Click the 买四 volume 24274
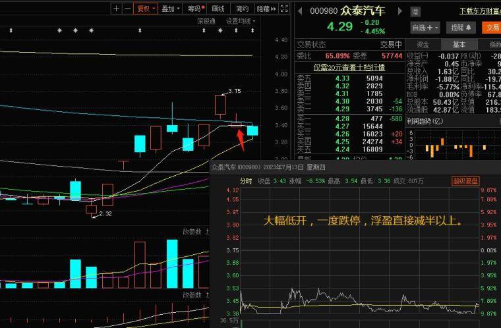 coord(372,142)
